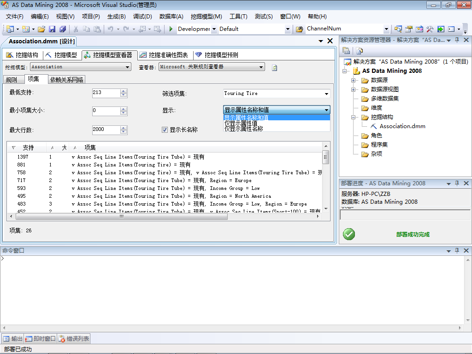Sort by the 支持 column header

(26, 147)
